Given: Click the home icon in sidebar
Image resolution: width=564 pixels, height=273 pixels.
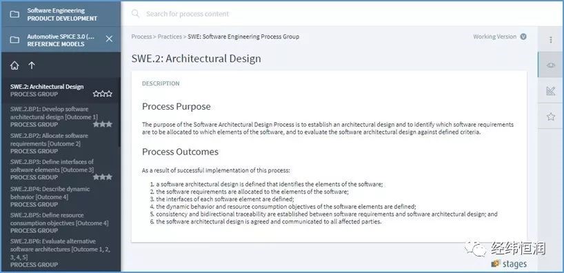Looking at the screenshot, I should pyautogui.click(x=14, y=65).
